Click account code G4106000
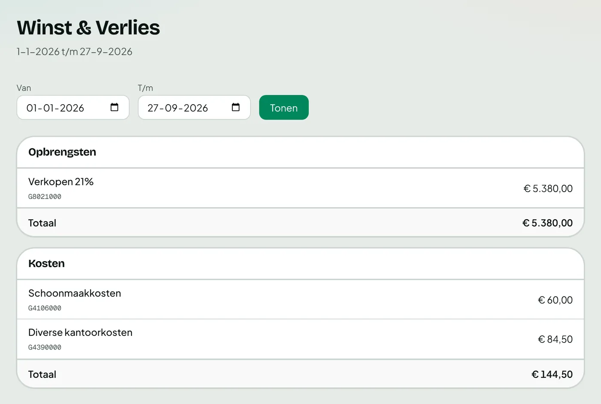 (x=45, y=308)
